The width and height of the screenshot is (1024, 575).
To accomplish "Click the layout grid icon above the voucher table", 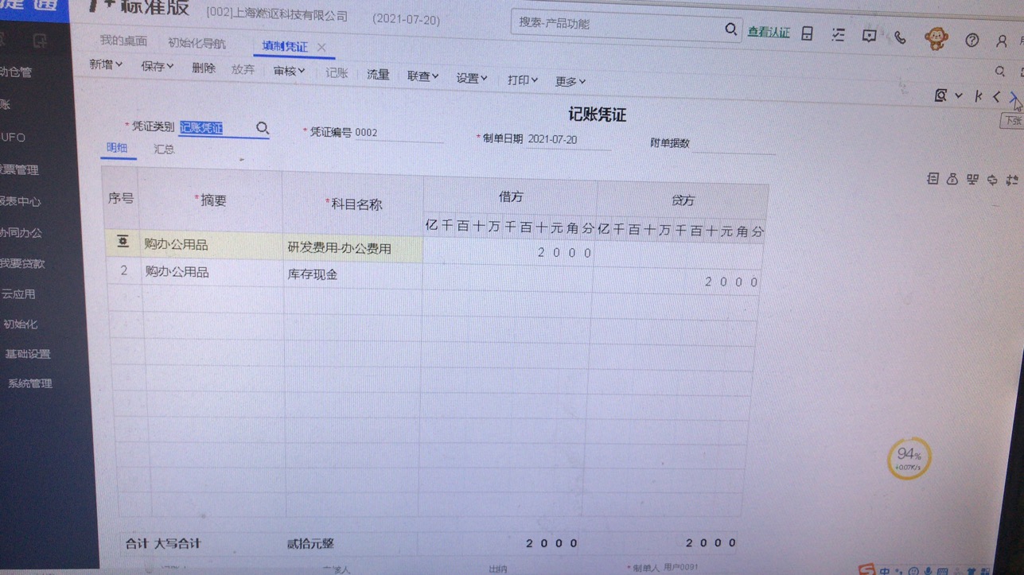I will click(x=972, y=180).
